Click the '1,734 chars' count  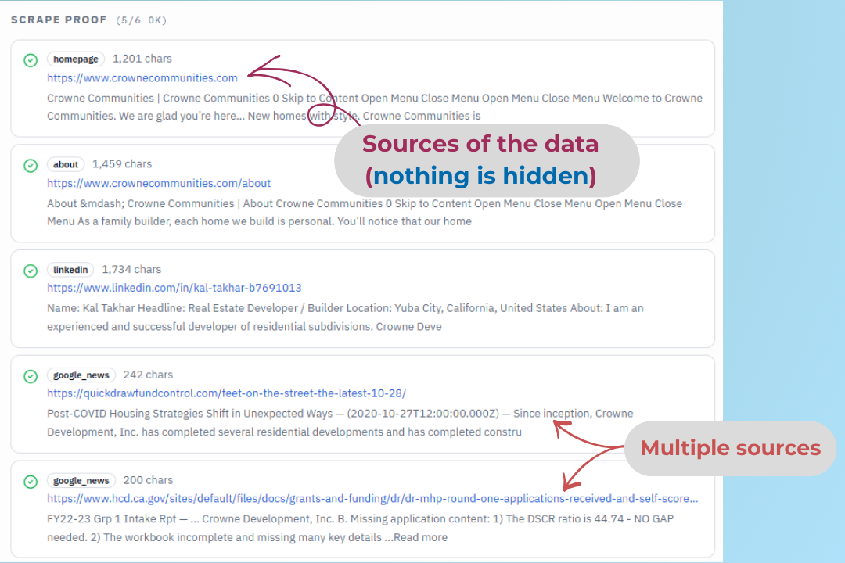coord(131,269)
